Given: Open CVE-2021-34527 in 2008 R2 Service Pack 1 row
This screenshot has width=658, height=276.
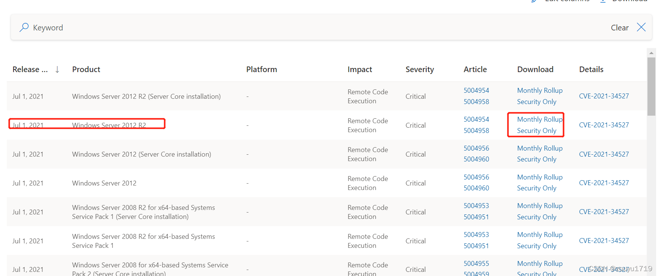Looking at the screenshot, I should click(x=604, y=241).
